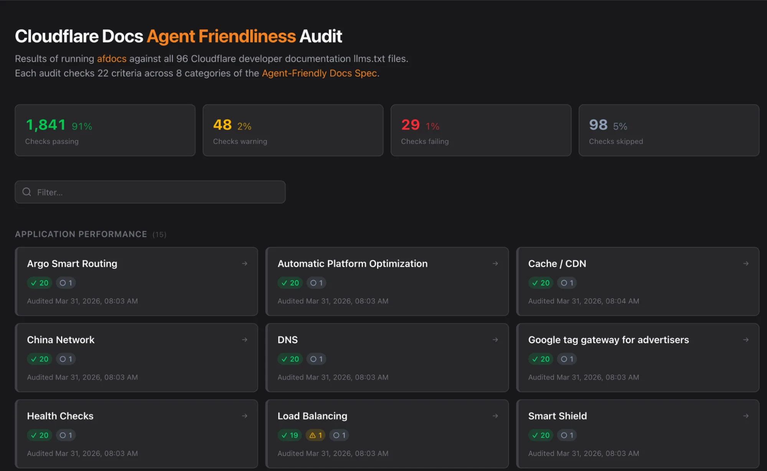Click passing badge 20 on Automatic Platform Optimization
The image size is (767, 471).
point(290,283)
